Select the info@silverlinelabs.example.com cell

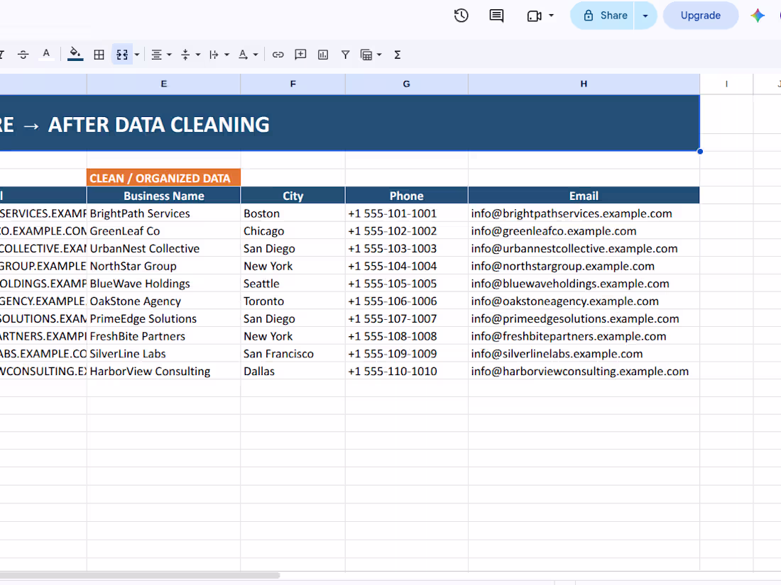(x=584, y=354)
